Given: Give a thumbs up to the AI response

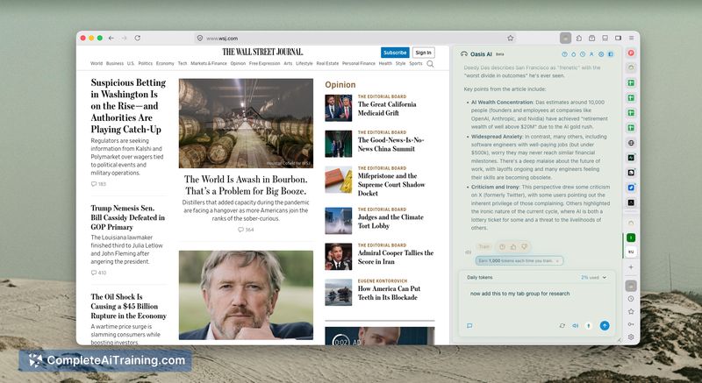Looking at the screenshot, I should coord(513,246).
